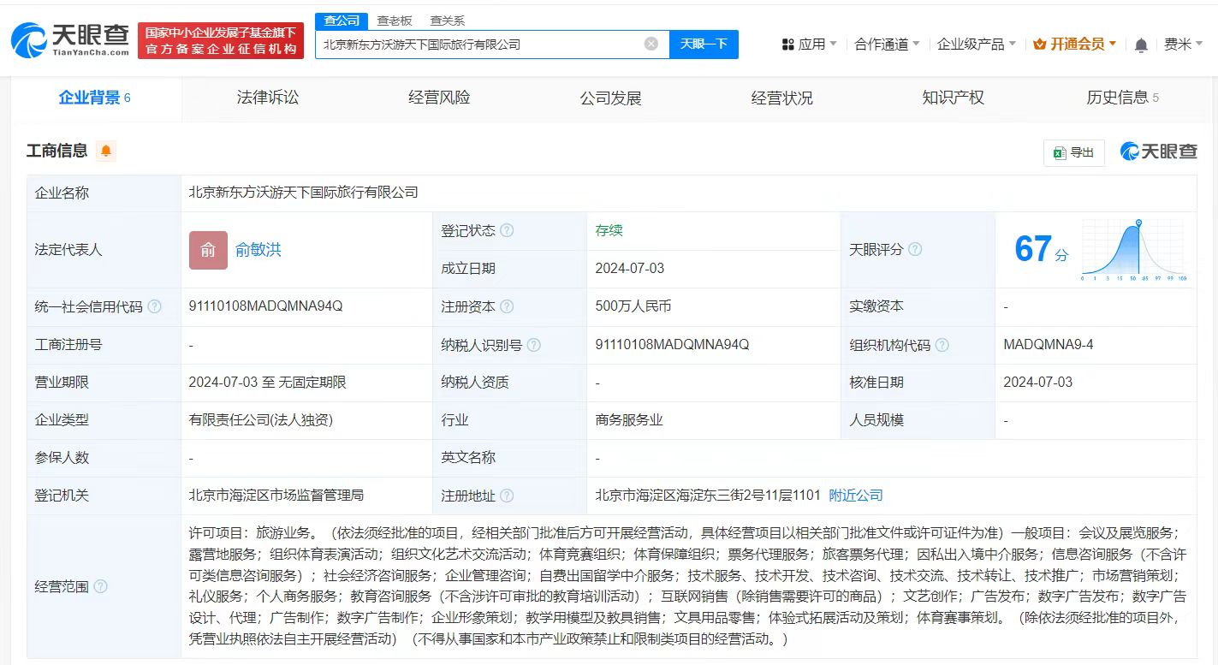Viewport: 1218px width, 665px height.
Task: Click the 天眼查 logo beside the 导出 button
Action: pyautogui.click(x=1159, y=151)
